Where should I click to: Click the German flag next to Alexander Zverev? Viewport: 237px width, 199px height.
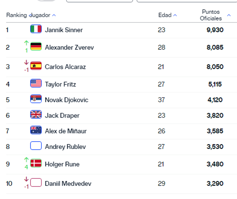tap(36, 46)
